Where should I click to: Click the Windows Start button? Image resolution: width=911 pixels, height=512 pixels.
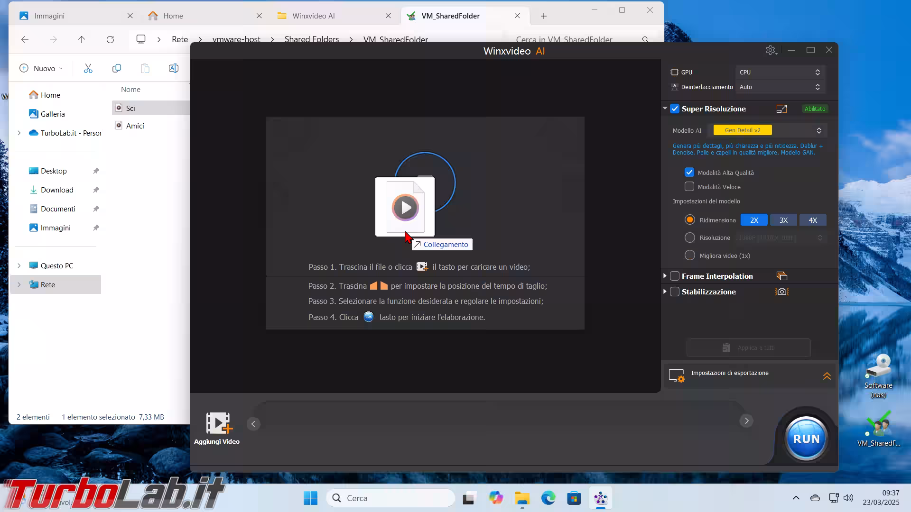310,498
